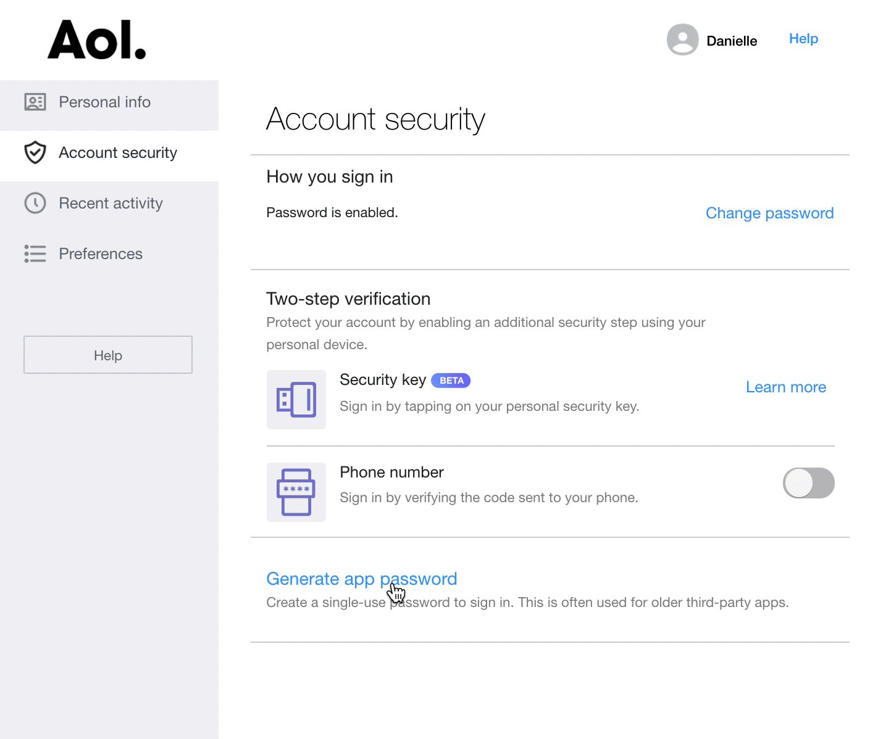The image size is (878, 739).
Task: Click the Change password link
Action: (769, 213)
